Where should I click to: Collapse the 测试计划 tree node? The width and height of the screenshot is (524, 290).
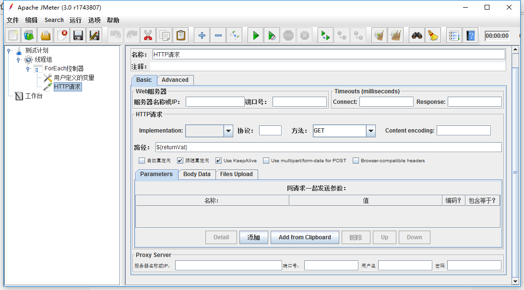pos(9,51)
